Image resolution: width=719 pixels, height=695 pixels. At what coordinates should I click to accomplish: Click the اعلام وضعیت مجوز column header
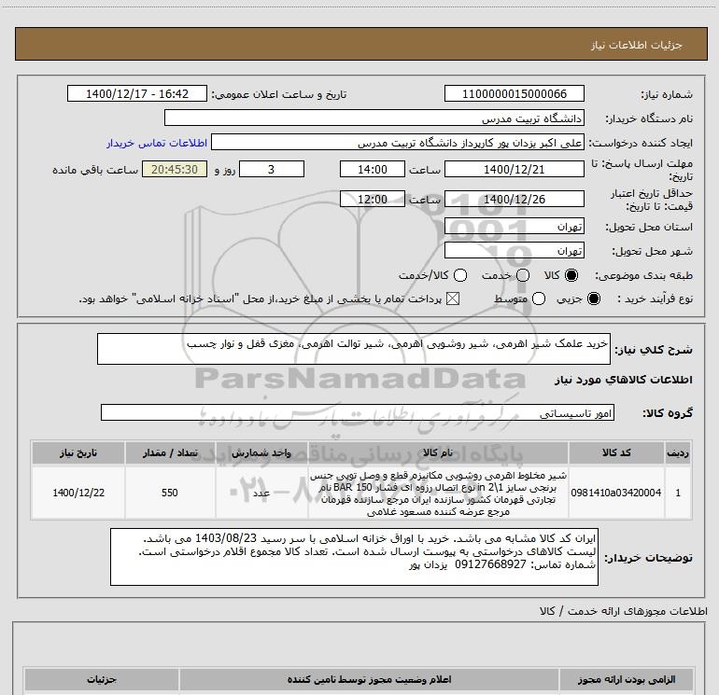click(x=369, y=679)
